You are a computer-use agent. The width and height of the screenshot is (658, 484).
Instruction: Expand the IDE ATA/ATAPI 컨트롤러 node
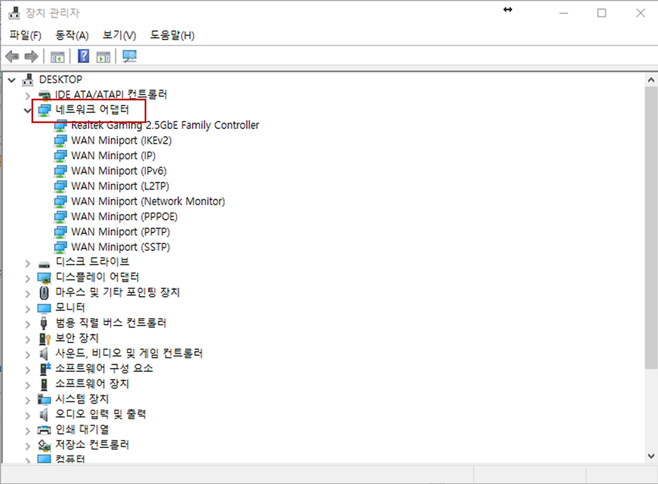click(x=28, y=95)
